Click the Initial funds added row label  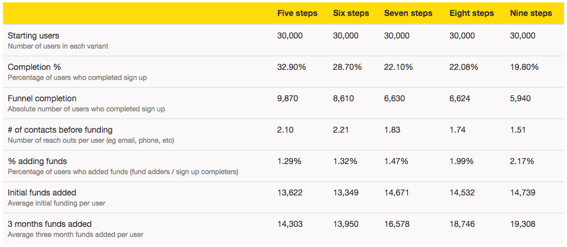pyautogui.click(x=42, y=193)
